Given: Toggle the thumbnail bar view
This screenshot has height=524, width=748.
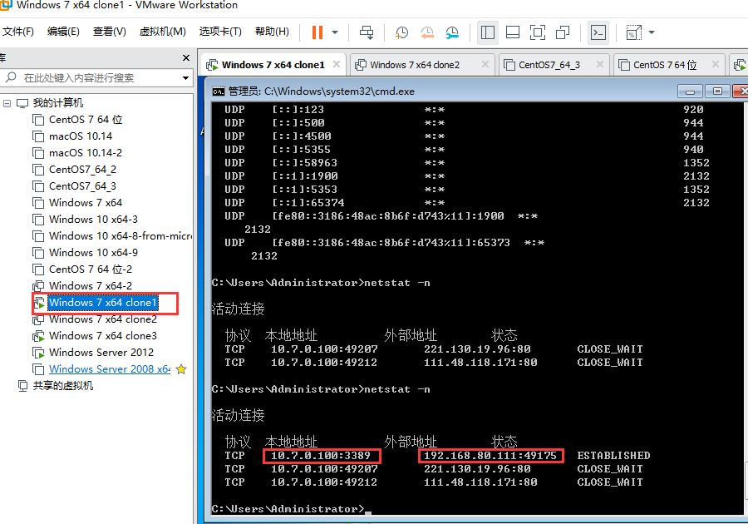Looking at the screenshot, I should point(513,32).
